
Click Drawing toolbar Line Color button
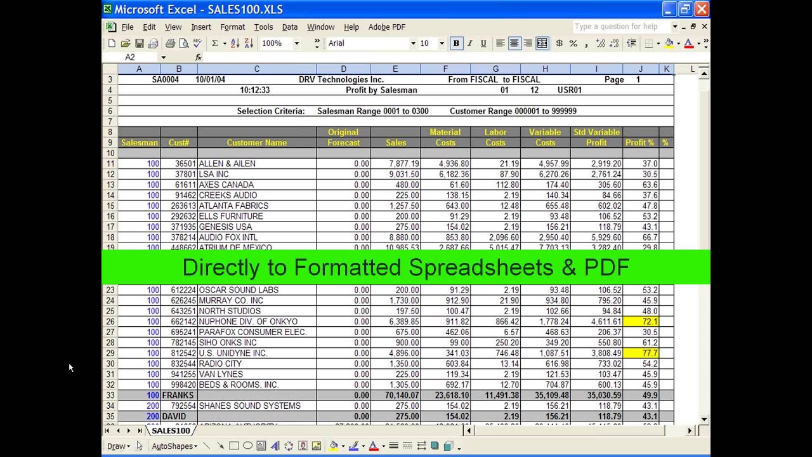click(x=353, y=446)
